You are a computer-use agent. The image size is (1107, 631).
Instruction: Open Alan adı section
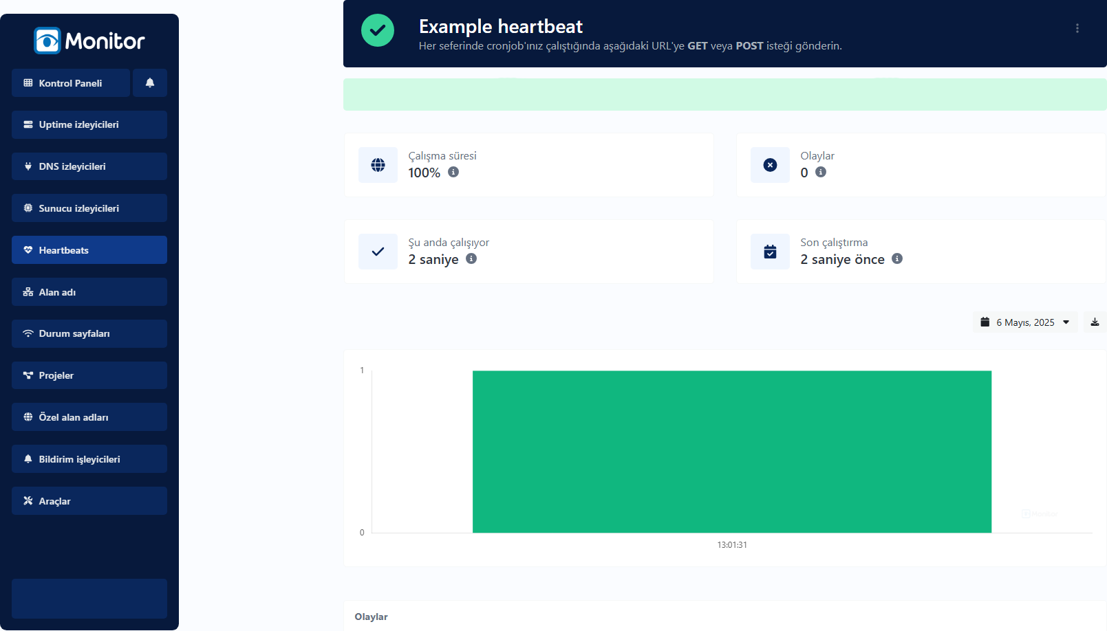pyautogui.click(x=89, y=292)
